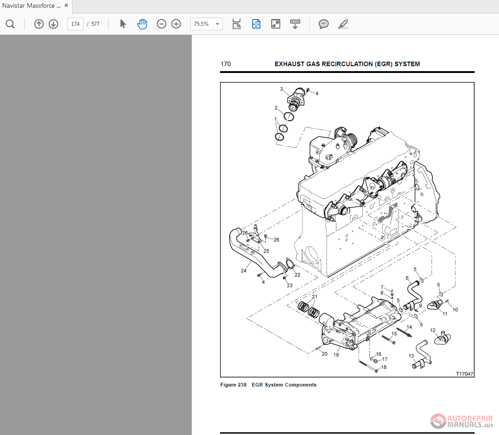Screen dimensions: 499x435
Task: Go to the previous page
Action: (x=39, y=24)
